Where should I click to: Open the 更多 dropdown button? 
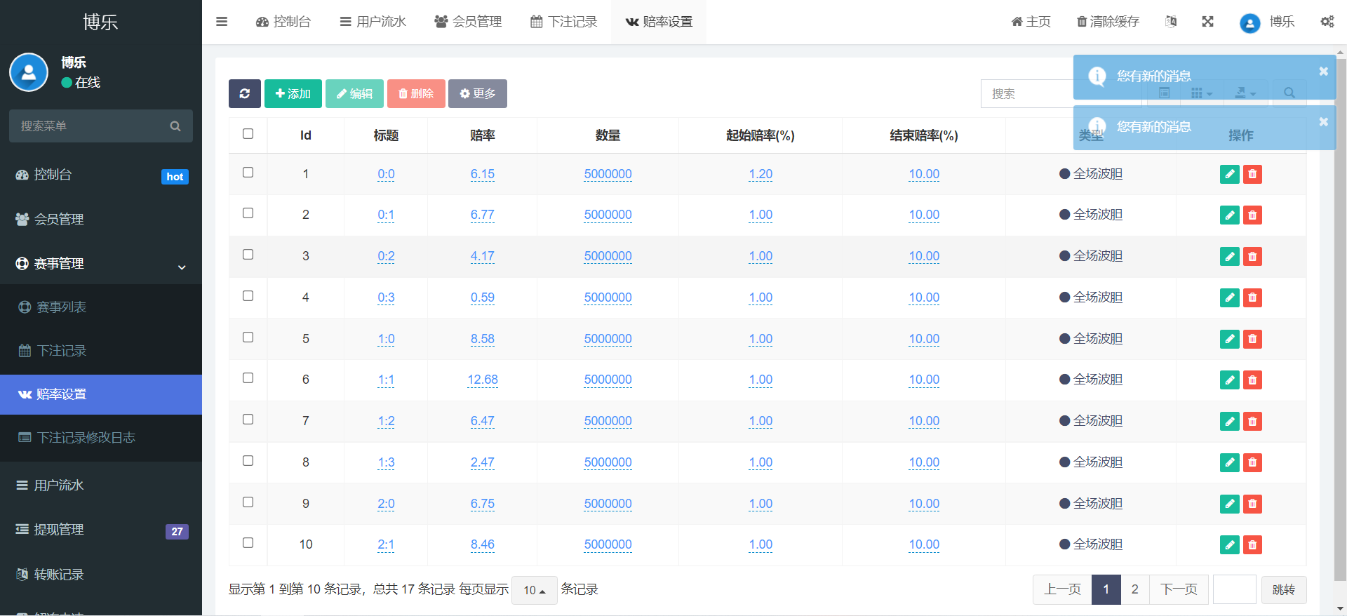pos(477,93)
